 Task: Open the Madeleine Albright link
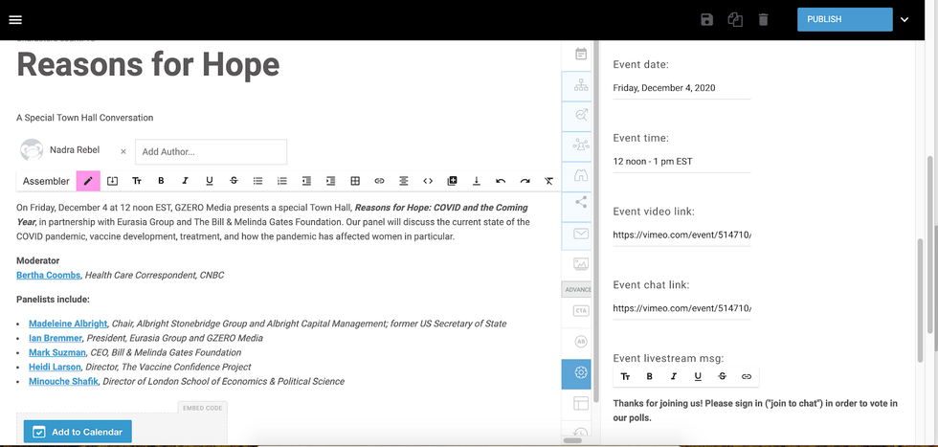pyautogui.click(x=68, y=324)
